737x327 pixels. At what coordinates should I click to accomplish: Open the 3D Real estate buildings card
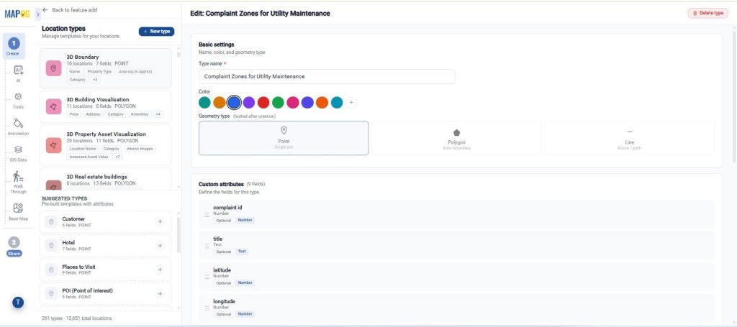pyautogui.click(x=106, y=179)
